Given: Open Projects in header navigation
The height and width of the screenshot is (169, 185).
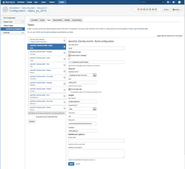Looking at the screenshot, I should [29, 2].
